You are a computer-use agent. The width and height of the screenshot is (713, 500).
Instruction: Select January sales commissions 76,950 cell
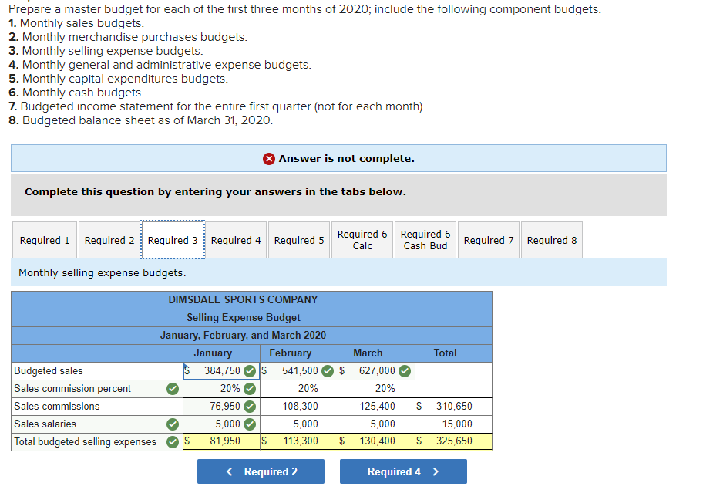[221, 406]
